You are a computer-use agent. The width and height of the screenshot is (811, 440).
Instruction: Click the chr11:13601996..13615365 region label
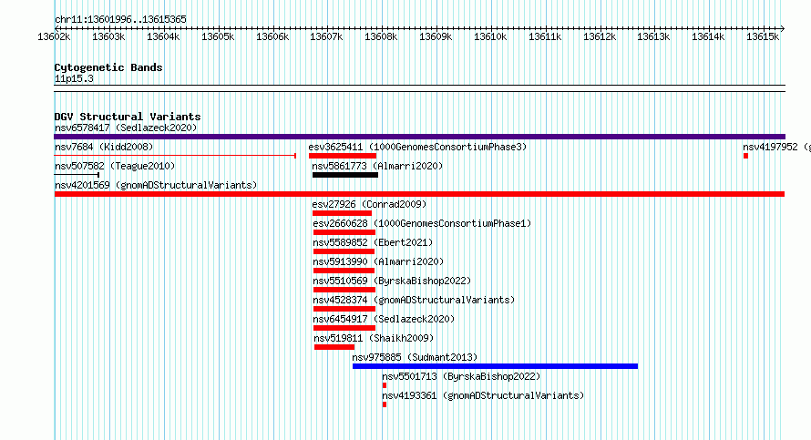click(x=120, y=20)
